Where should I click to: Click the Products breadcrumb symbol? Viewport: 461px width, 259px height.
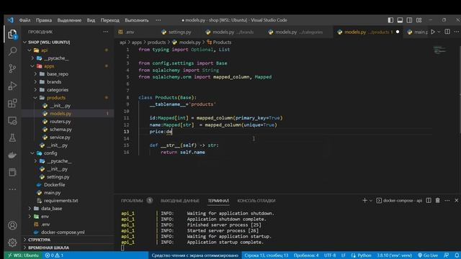(x=219, y=42)
